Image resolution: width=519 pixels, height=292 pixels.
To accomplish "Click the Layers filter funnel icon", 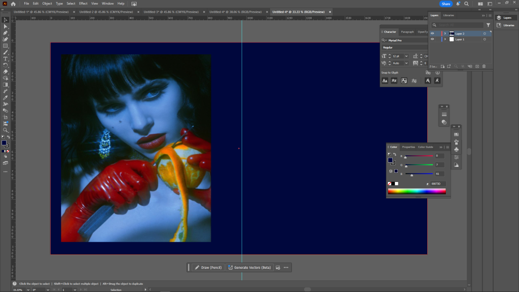I will click(x=488, y=25).
